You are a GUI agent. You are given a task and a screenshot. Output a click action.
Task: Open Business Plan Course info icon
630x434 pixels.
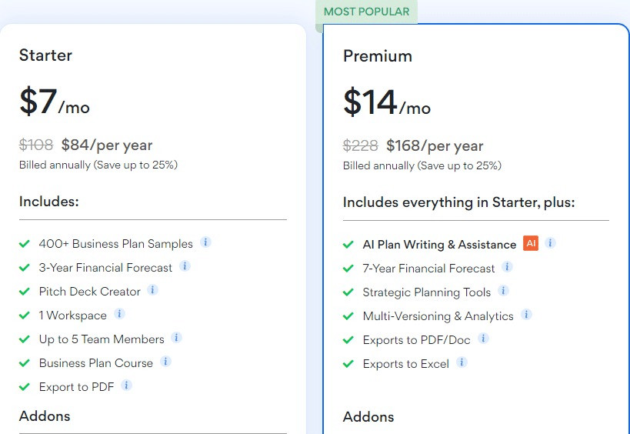coord(165,361)
